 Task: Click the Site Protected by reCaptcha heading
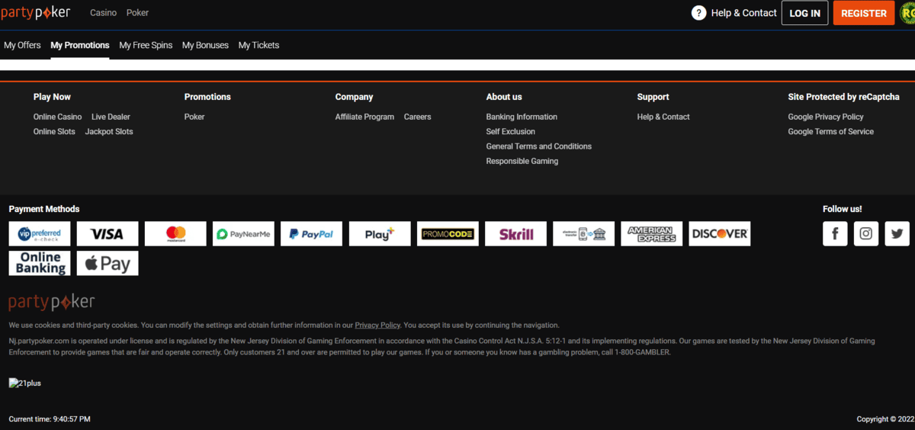tap(843, 97)
